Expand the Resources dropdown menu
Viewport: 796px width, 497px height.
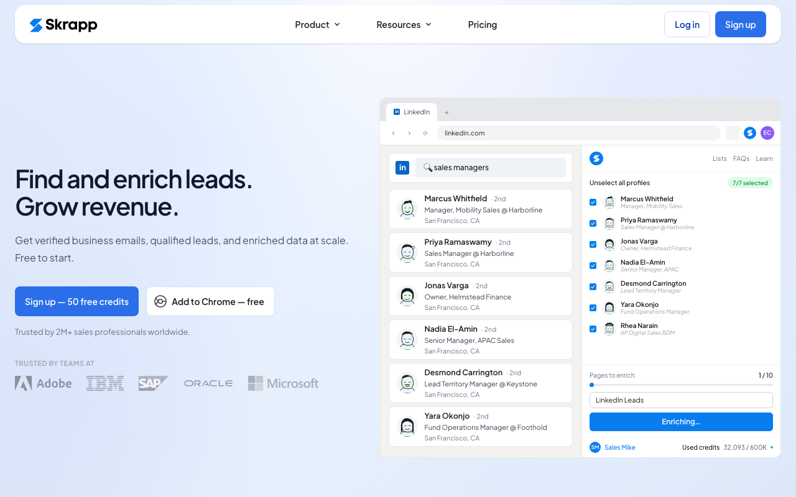[404, 25]
